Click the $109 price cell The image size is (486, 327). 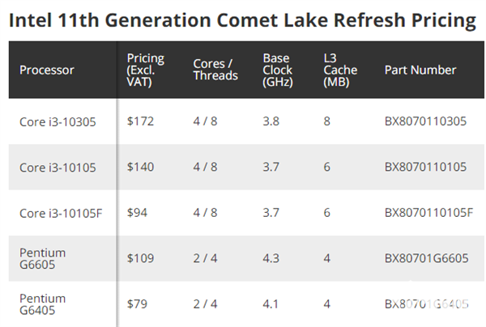140,259
